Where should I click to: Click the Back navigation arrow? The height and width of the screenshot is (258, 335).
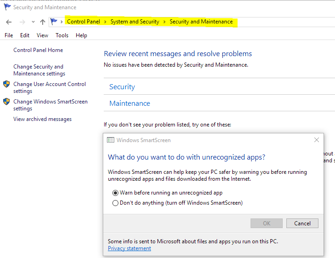(x=9, y=22)
